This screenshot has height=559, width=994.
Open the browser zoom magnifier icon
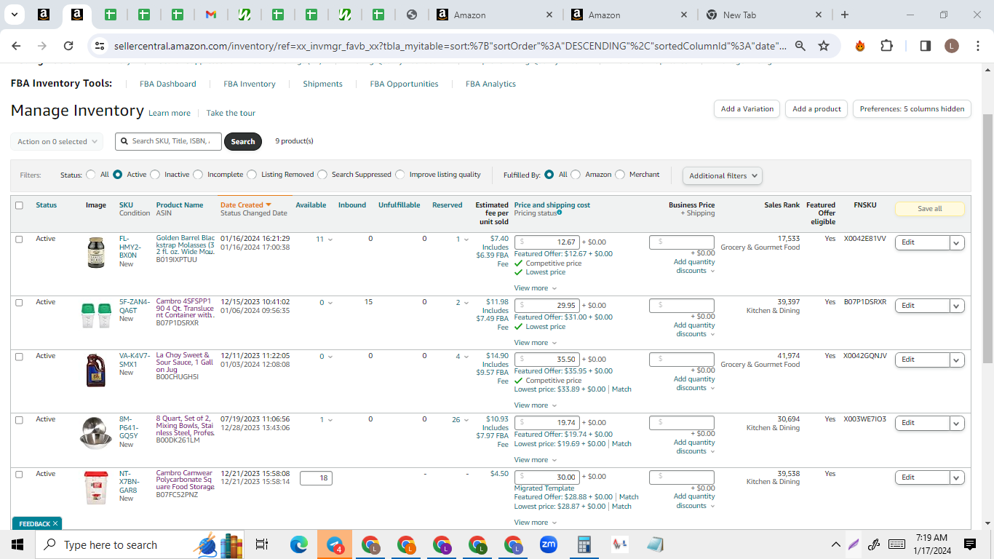800,46
